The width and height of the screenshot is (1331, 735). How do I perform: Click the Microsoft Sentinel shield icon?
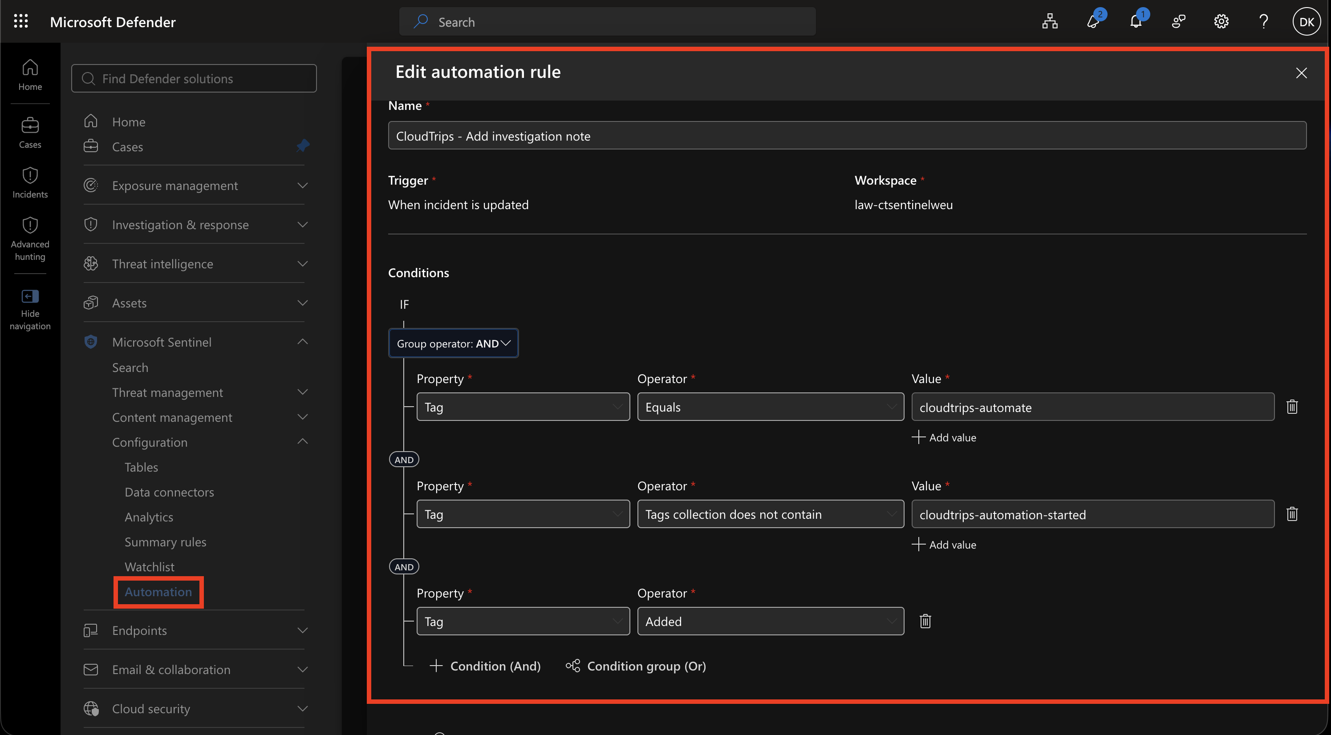pyautogui.click(x=90, y=342)
